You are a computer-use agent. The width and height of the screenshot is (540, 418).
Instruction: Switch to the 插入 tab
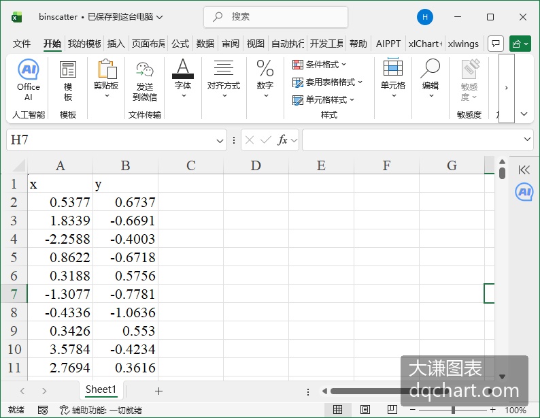pyautogui.click(x=116, y=44)
